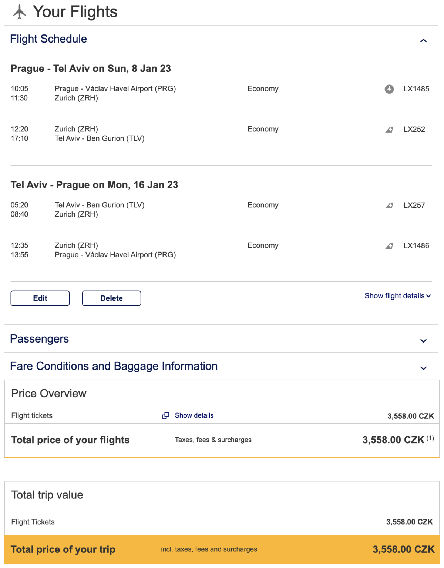Viewport: 444px width, 568px height.
Task: Click the Swiss airline icon beside LX257
Action: pyautogui.click(x=389, y=206)
